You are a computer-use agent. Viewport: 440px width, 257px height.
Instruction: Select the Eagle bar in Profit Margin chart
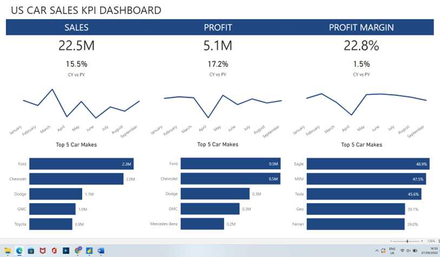point(368,164)
